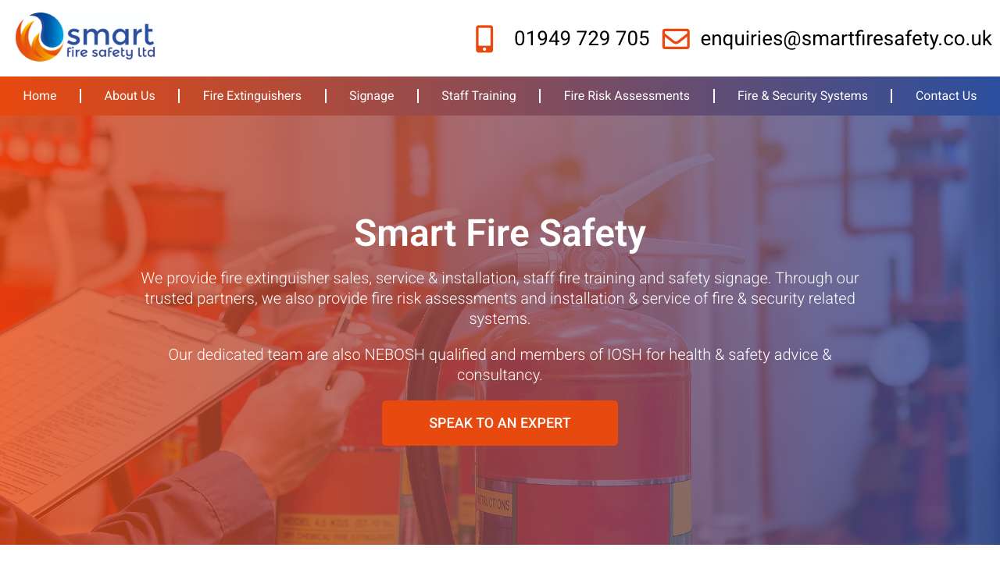Click the NEBOSH qualified team paragraph

500,365
